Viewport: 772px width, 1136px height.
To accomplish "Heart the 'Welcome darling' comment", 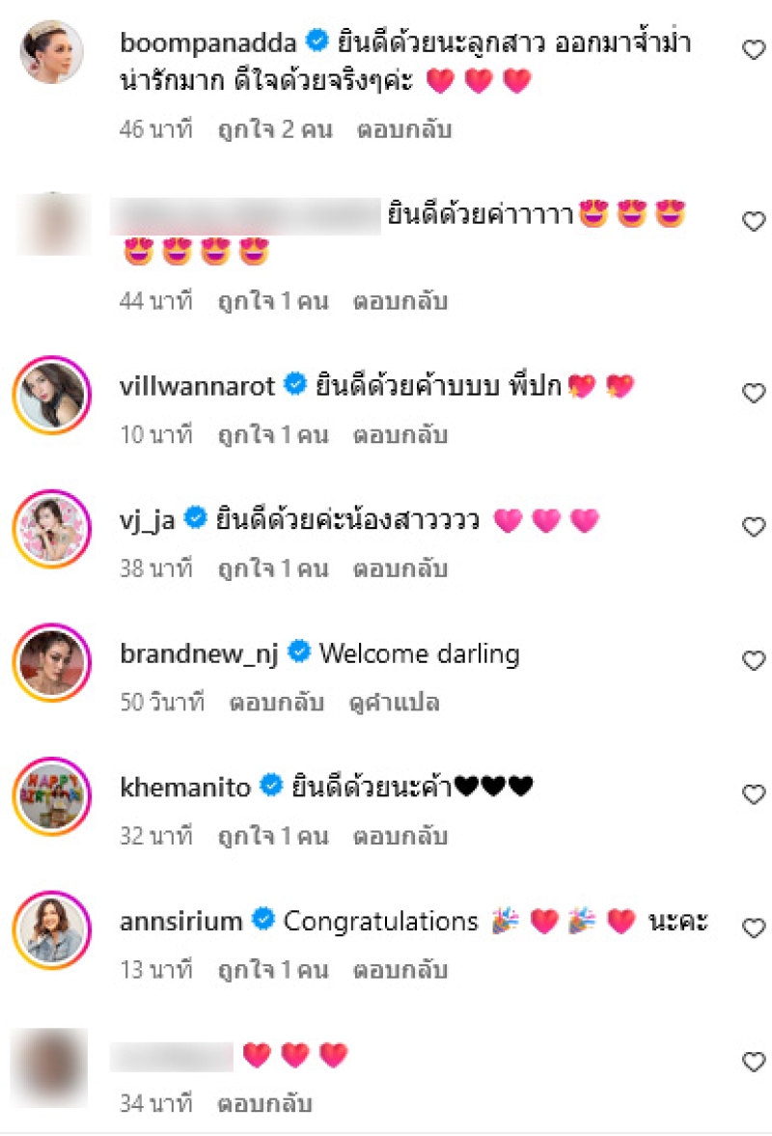I will [x=754, y=660].
